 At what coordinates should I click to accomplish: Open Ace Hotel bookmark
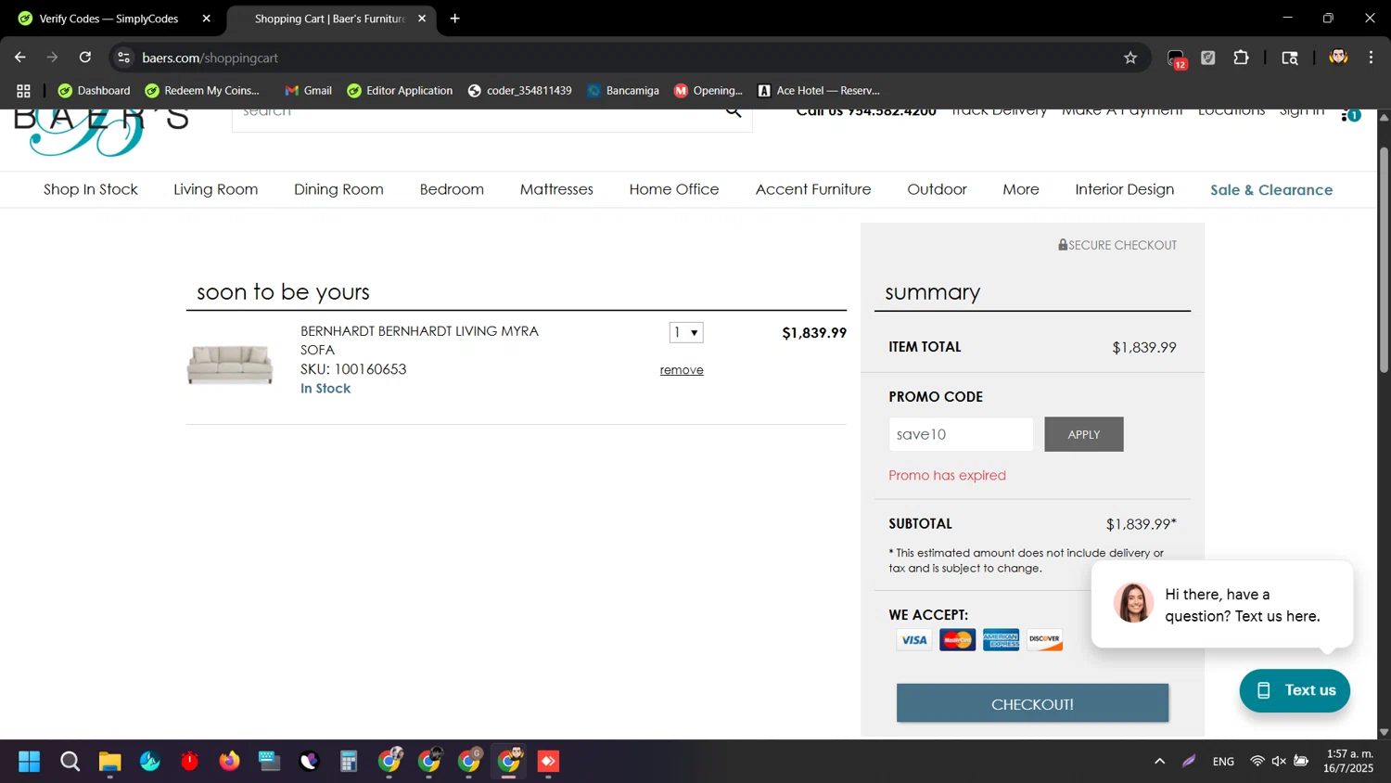pyautogui.click(x=819, y=91)
